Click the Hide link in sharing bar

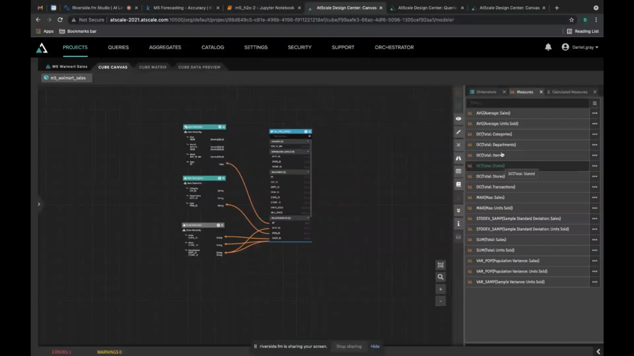point(375,346)
